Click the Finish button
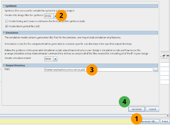170x125 pixels. point(165,121)
